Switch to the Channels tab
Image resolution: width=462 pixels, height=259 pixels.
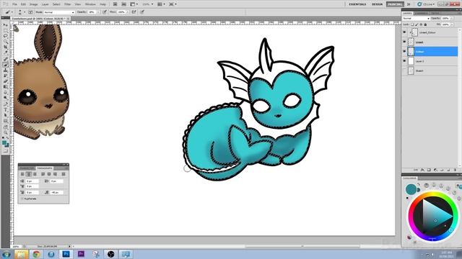click(x=421, y=13)
